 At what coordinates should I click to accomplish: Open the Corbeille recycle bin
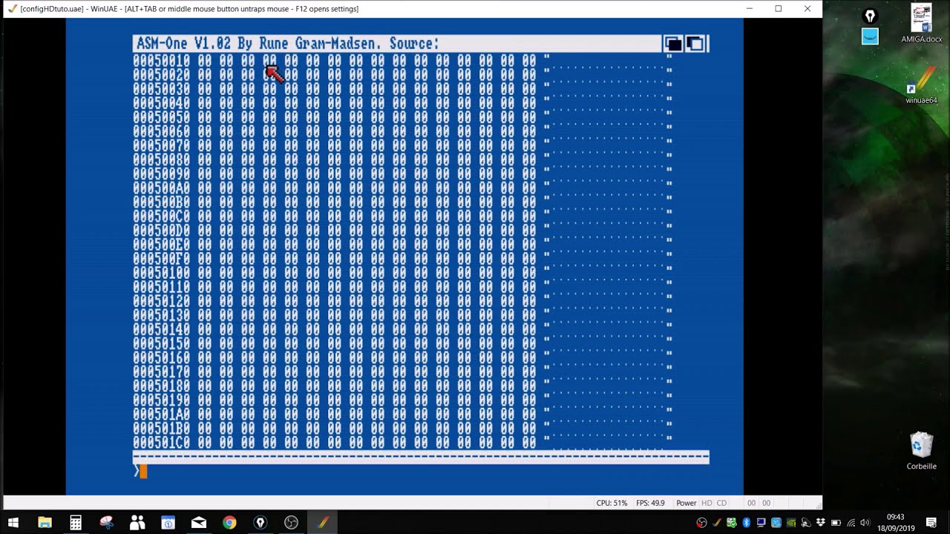(x=921, y=451)
